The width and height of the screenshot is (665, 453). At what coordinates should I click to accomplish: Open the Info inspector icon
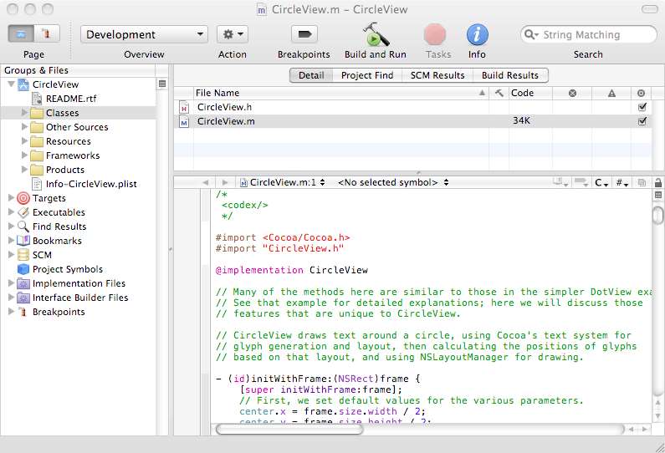point(477,34)
